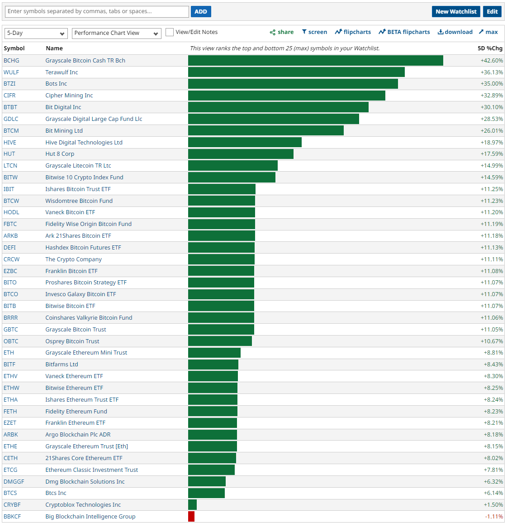Open Fidelity Wise Origin Bitcoin Fund link
This screenshot has width=507, height=523.
pos(89,224)
